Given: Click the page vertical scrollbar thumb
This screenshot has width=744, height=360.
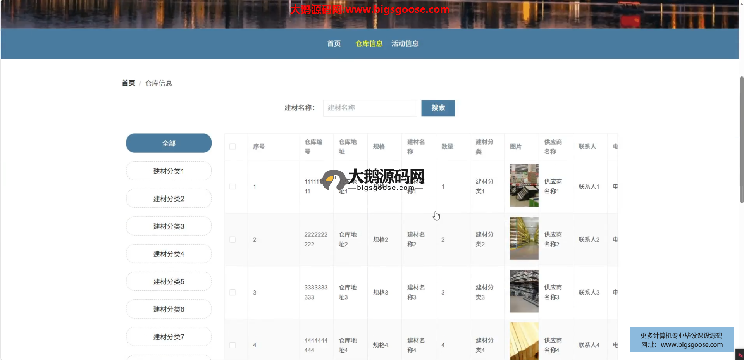Looking at the screenshot, I should click(x=741, y=140).
